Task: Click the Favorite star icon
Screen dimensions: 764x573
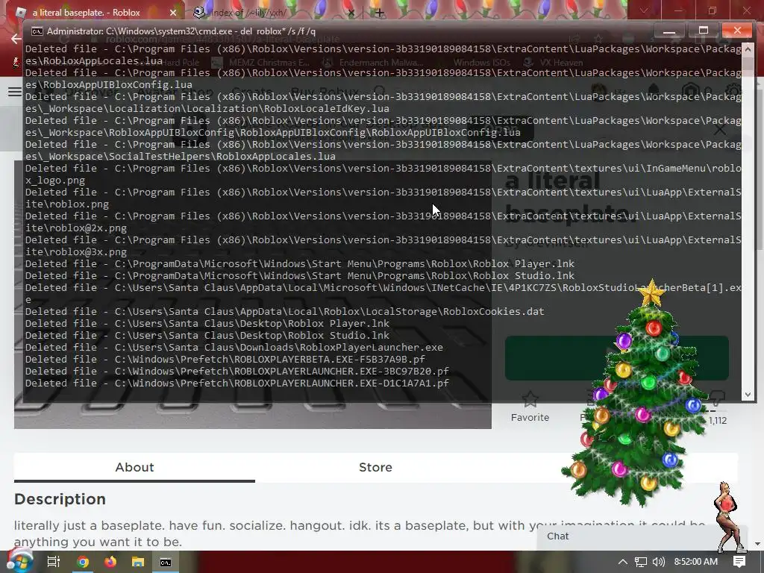Action: (530, 399)
